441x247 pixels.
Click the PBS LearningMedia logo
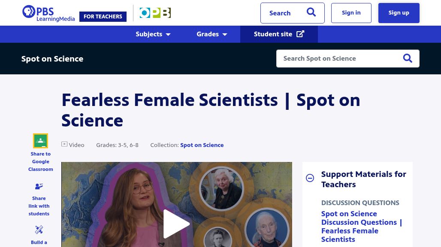coord(48,13)
